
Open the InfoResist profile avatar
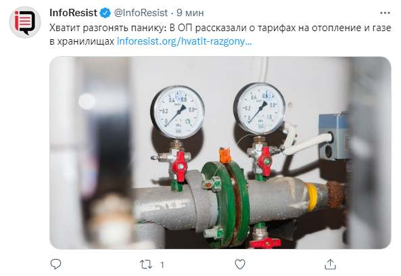25,22
